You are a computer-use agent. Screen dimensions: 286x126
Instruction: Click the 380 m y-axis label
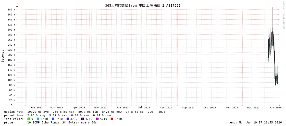click(x=11, y=10)
